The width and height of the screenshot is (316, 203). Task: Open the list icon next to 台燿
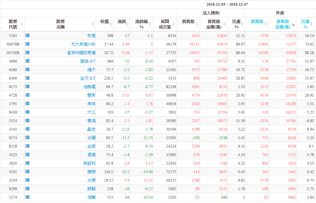pyautogui.click(x=27, y=138)
